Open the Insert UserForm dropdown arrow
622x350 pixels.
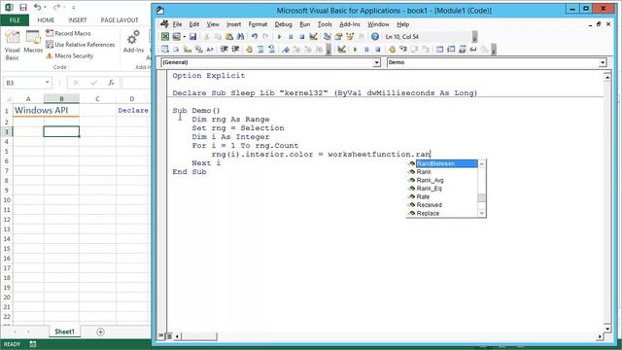click(184, 37)
